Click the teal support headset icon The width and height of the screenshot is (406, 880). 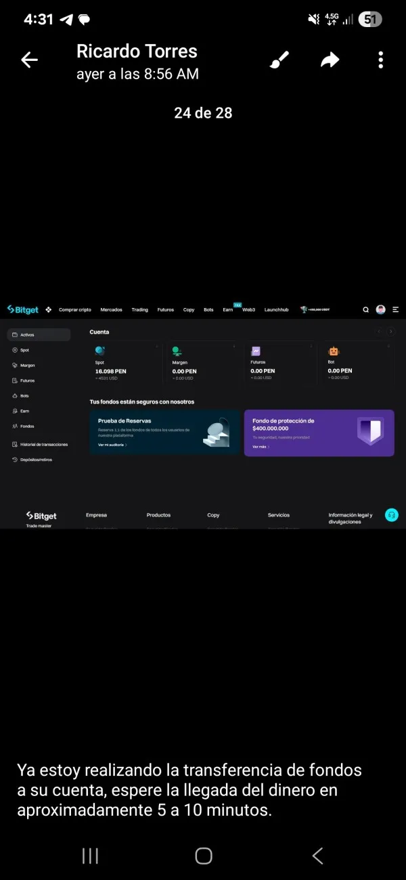391,515
